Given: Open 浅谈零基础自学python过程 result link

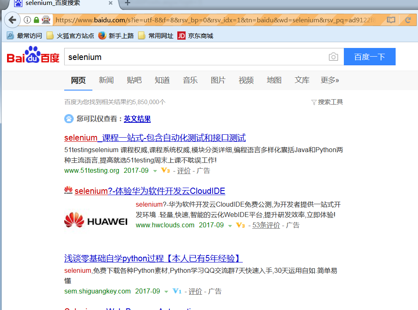Looking at the screenshot, I should click(x=153, y=258).
